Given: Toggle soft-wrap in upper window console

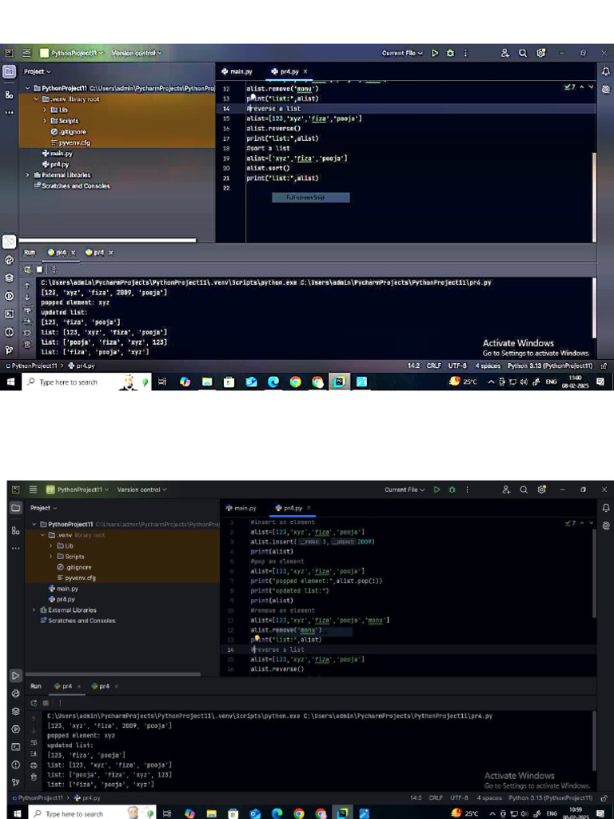Looking at the screenshot, I should (27, 310).
